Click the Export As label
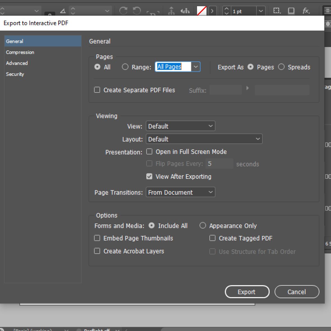The image size is (331, 331). click(x=230, y=67)
